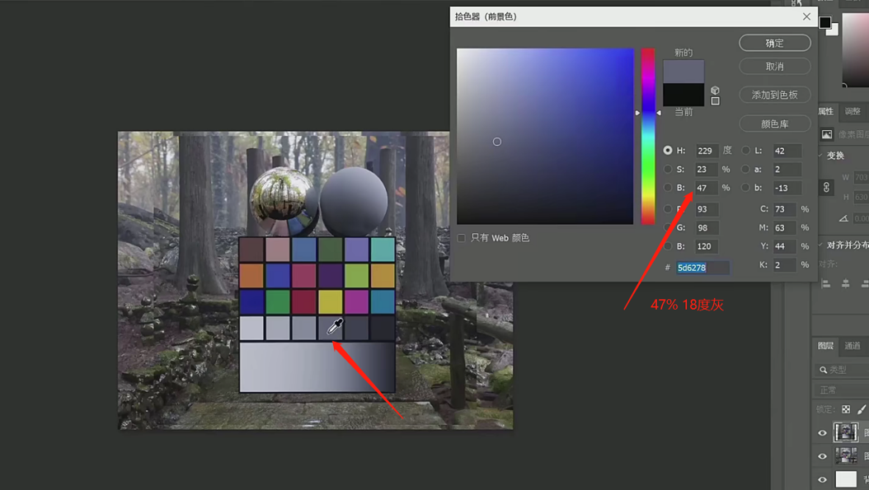Click the link width and height chain icon

tap(827, 188)
